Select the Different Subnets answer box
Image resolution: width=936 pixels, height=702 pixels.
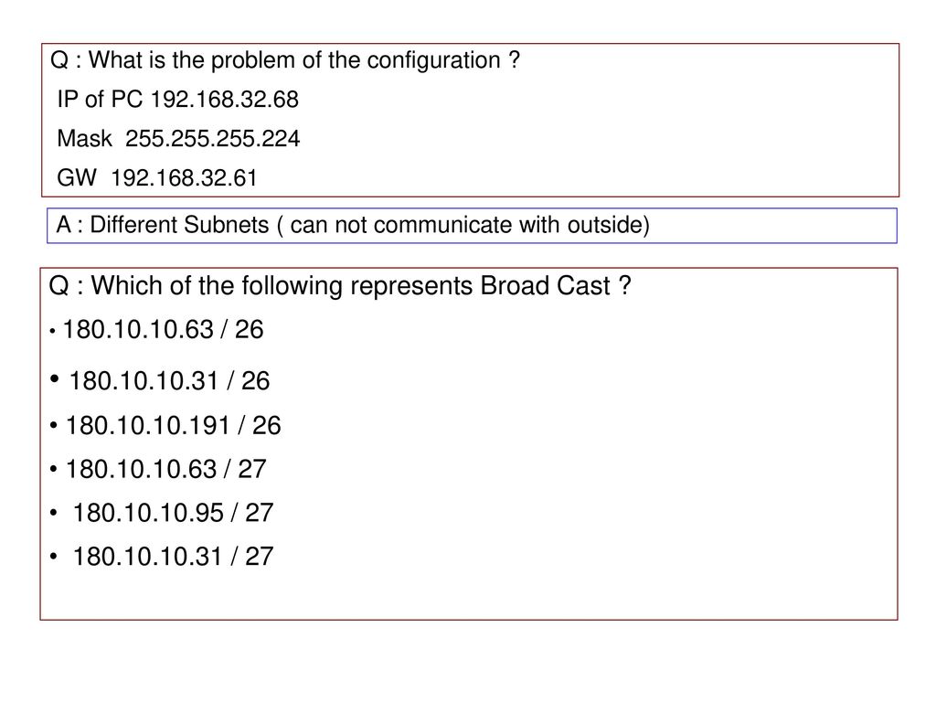[472, 226]
